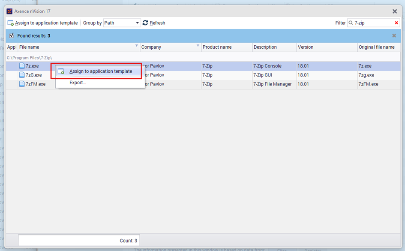This screenshot has height=251, width=405.
Task: Select the 7-Zip File Manager description cell
Action: [272, 84]
